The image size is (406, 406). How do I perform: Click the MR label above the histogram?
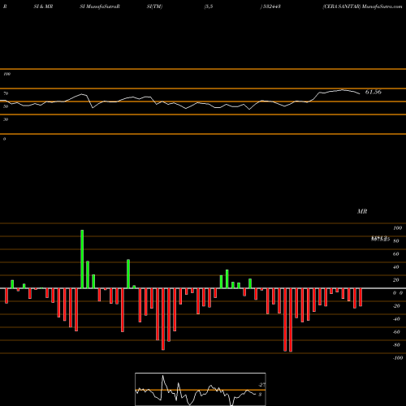(362, 211)
